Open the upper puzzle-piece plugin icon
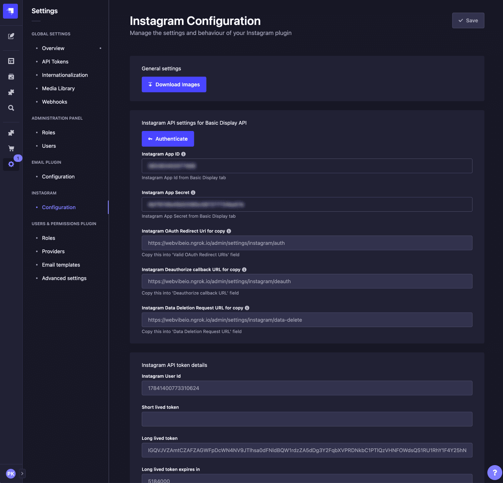Image resolution: width=503 pixels, height=483 pixels. click(x=11, y=92)
